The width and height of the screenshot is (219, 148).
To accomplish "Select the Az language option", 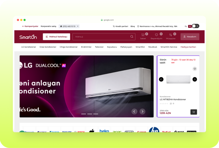I will click(190, 26).
